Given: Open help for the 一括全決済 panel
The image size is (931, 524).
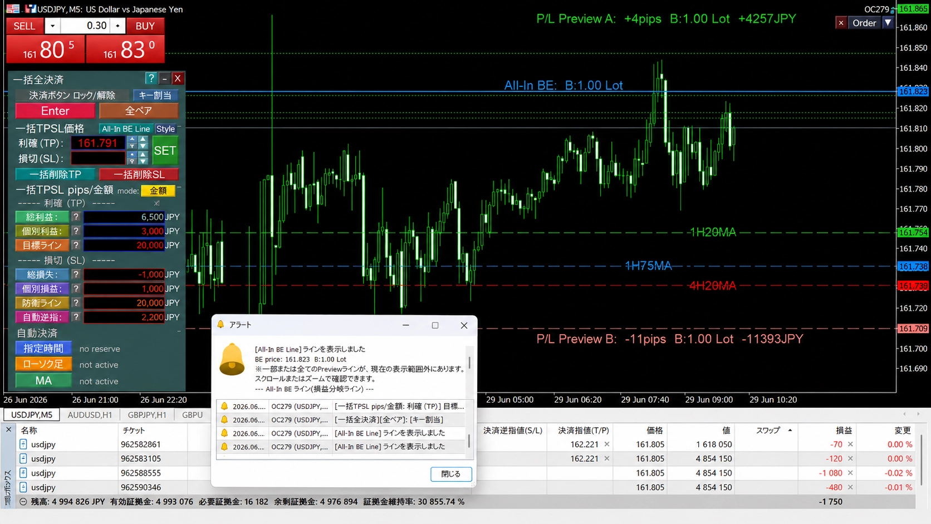Looking at the screenshot, I should pyautogui.click(x=151, y=79).
